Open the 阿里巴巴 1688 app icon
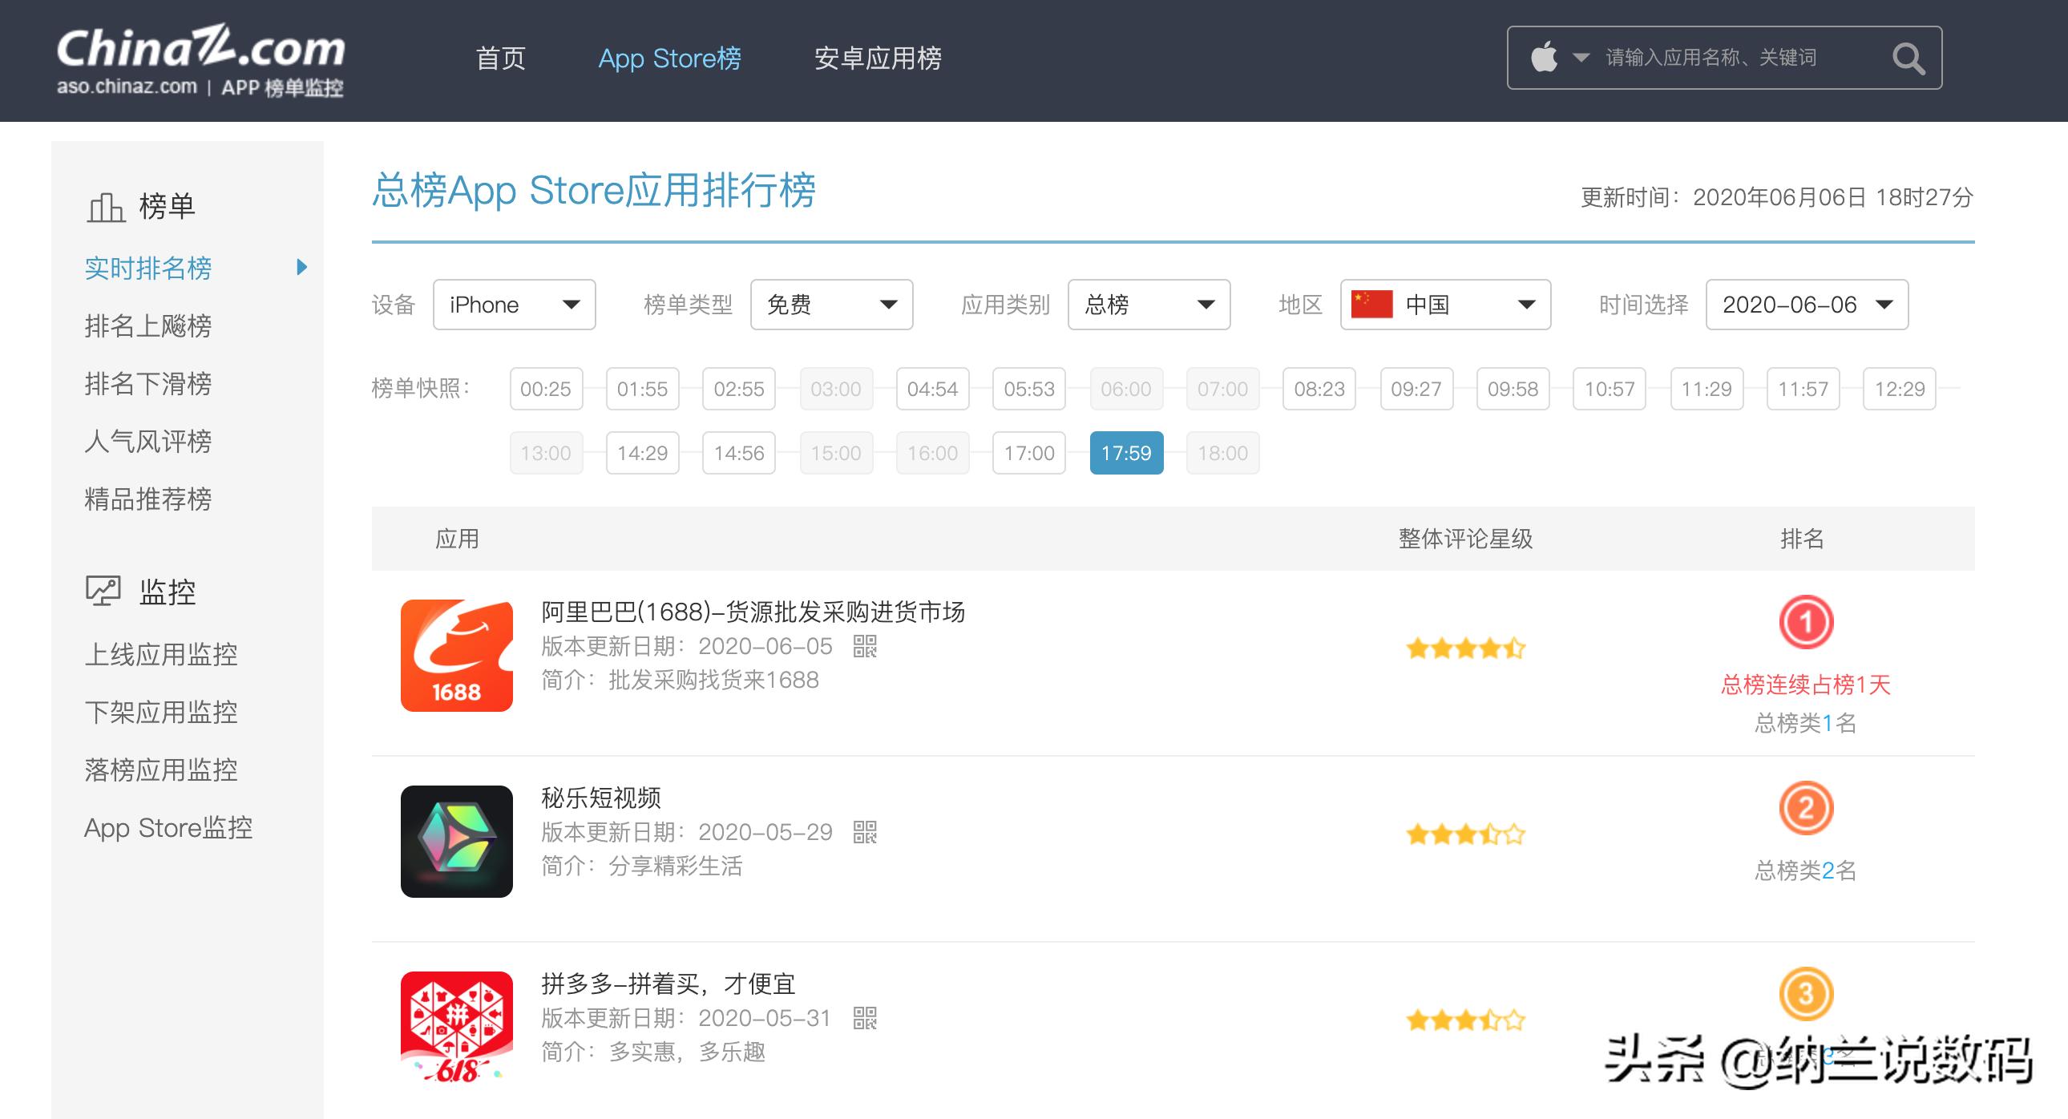The height and width of the screenshot is (1119, 2068). point(457,655)
